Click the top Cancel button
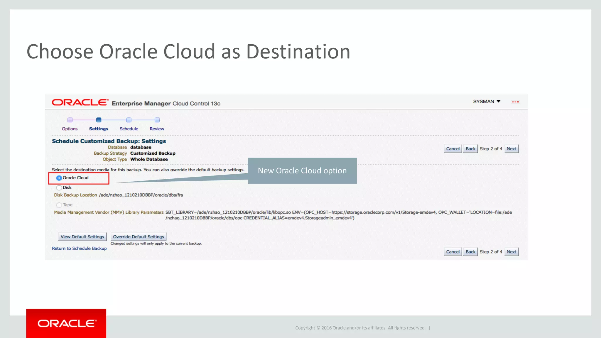 pyautogui.click(x=453, y=149)
